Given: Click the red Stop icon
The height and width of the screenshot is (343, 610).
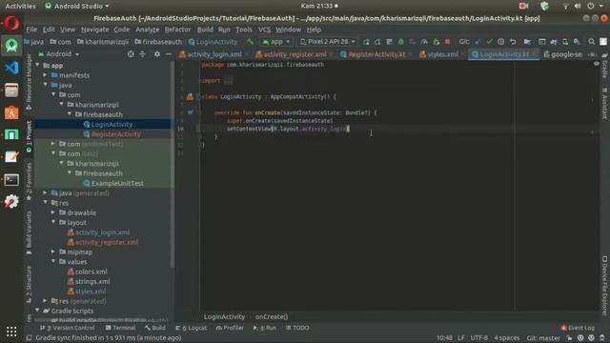Looking at the screenshot, I should click(447, 42).
